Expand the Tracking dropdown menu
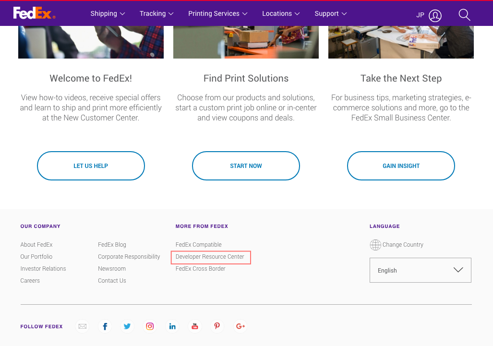This screenshot has height=346, width=493. [156, 13]
